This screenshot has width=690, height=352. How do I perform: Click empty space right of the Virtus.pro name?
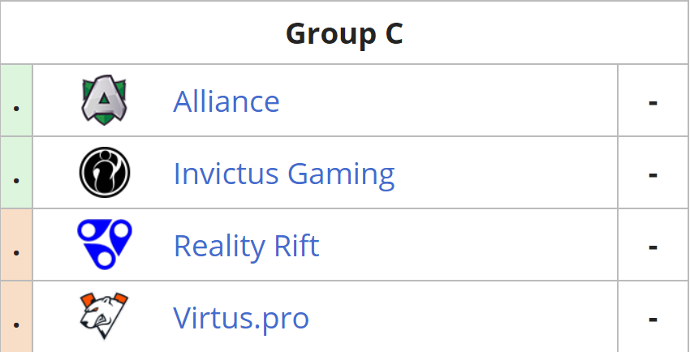(x=463, y=316)
